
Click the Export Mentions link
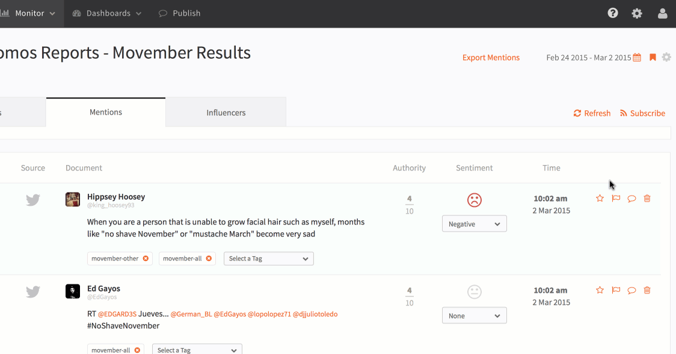point(491,58)
